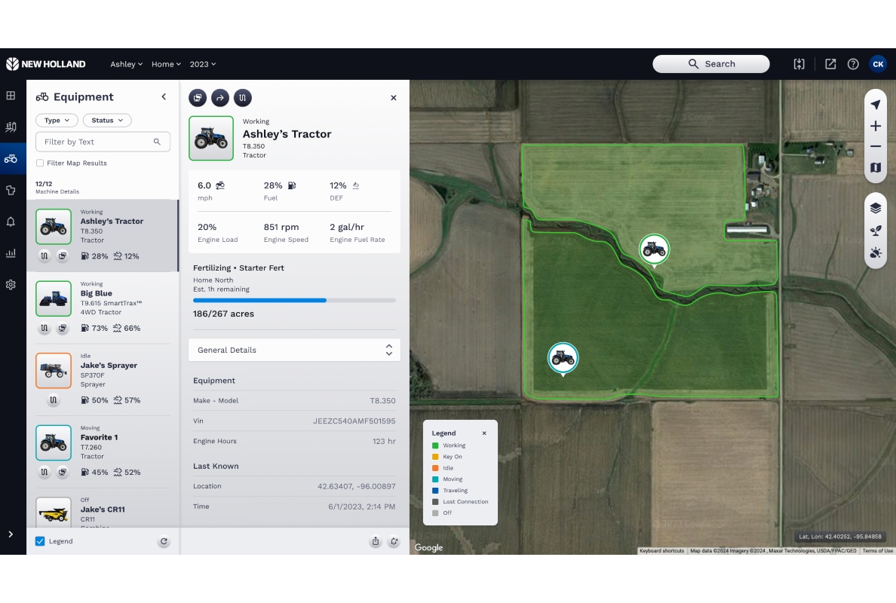
Task: Zoom in on the map
Action: click(x=876, y=126)
